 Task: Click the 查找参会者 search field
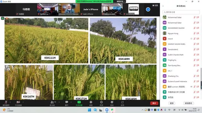click(181, 12)
